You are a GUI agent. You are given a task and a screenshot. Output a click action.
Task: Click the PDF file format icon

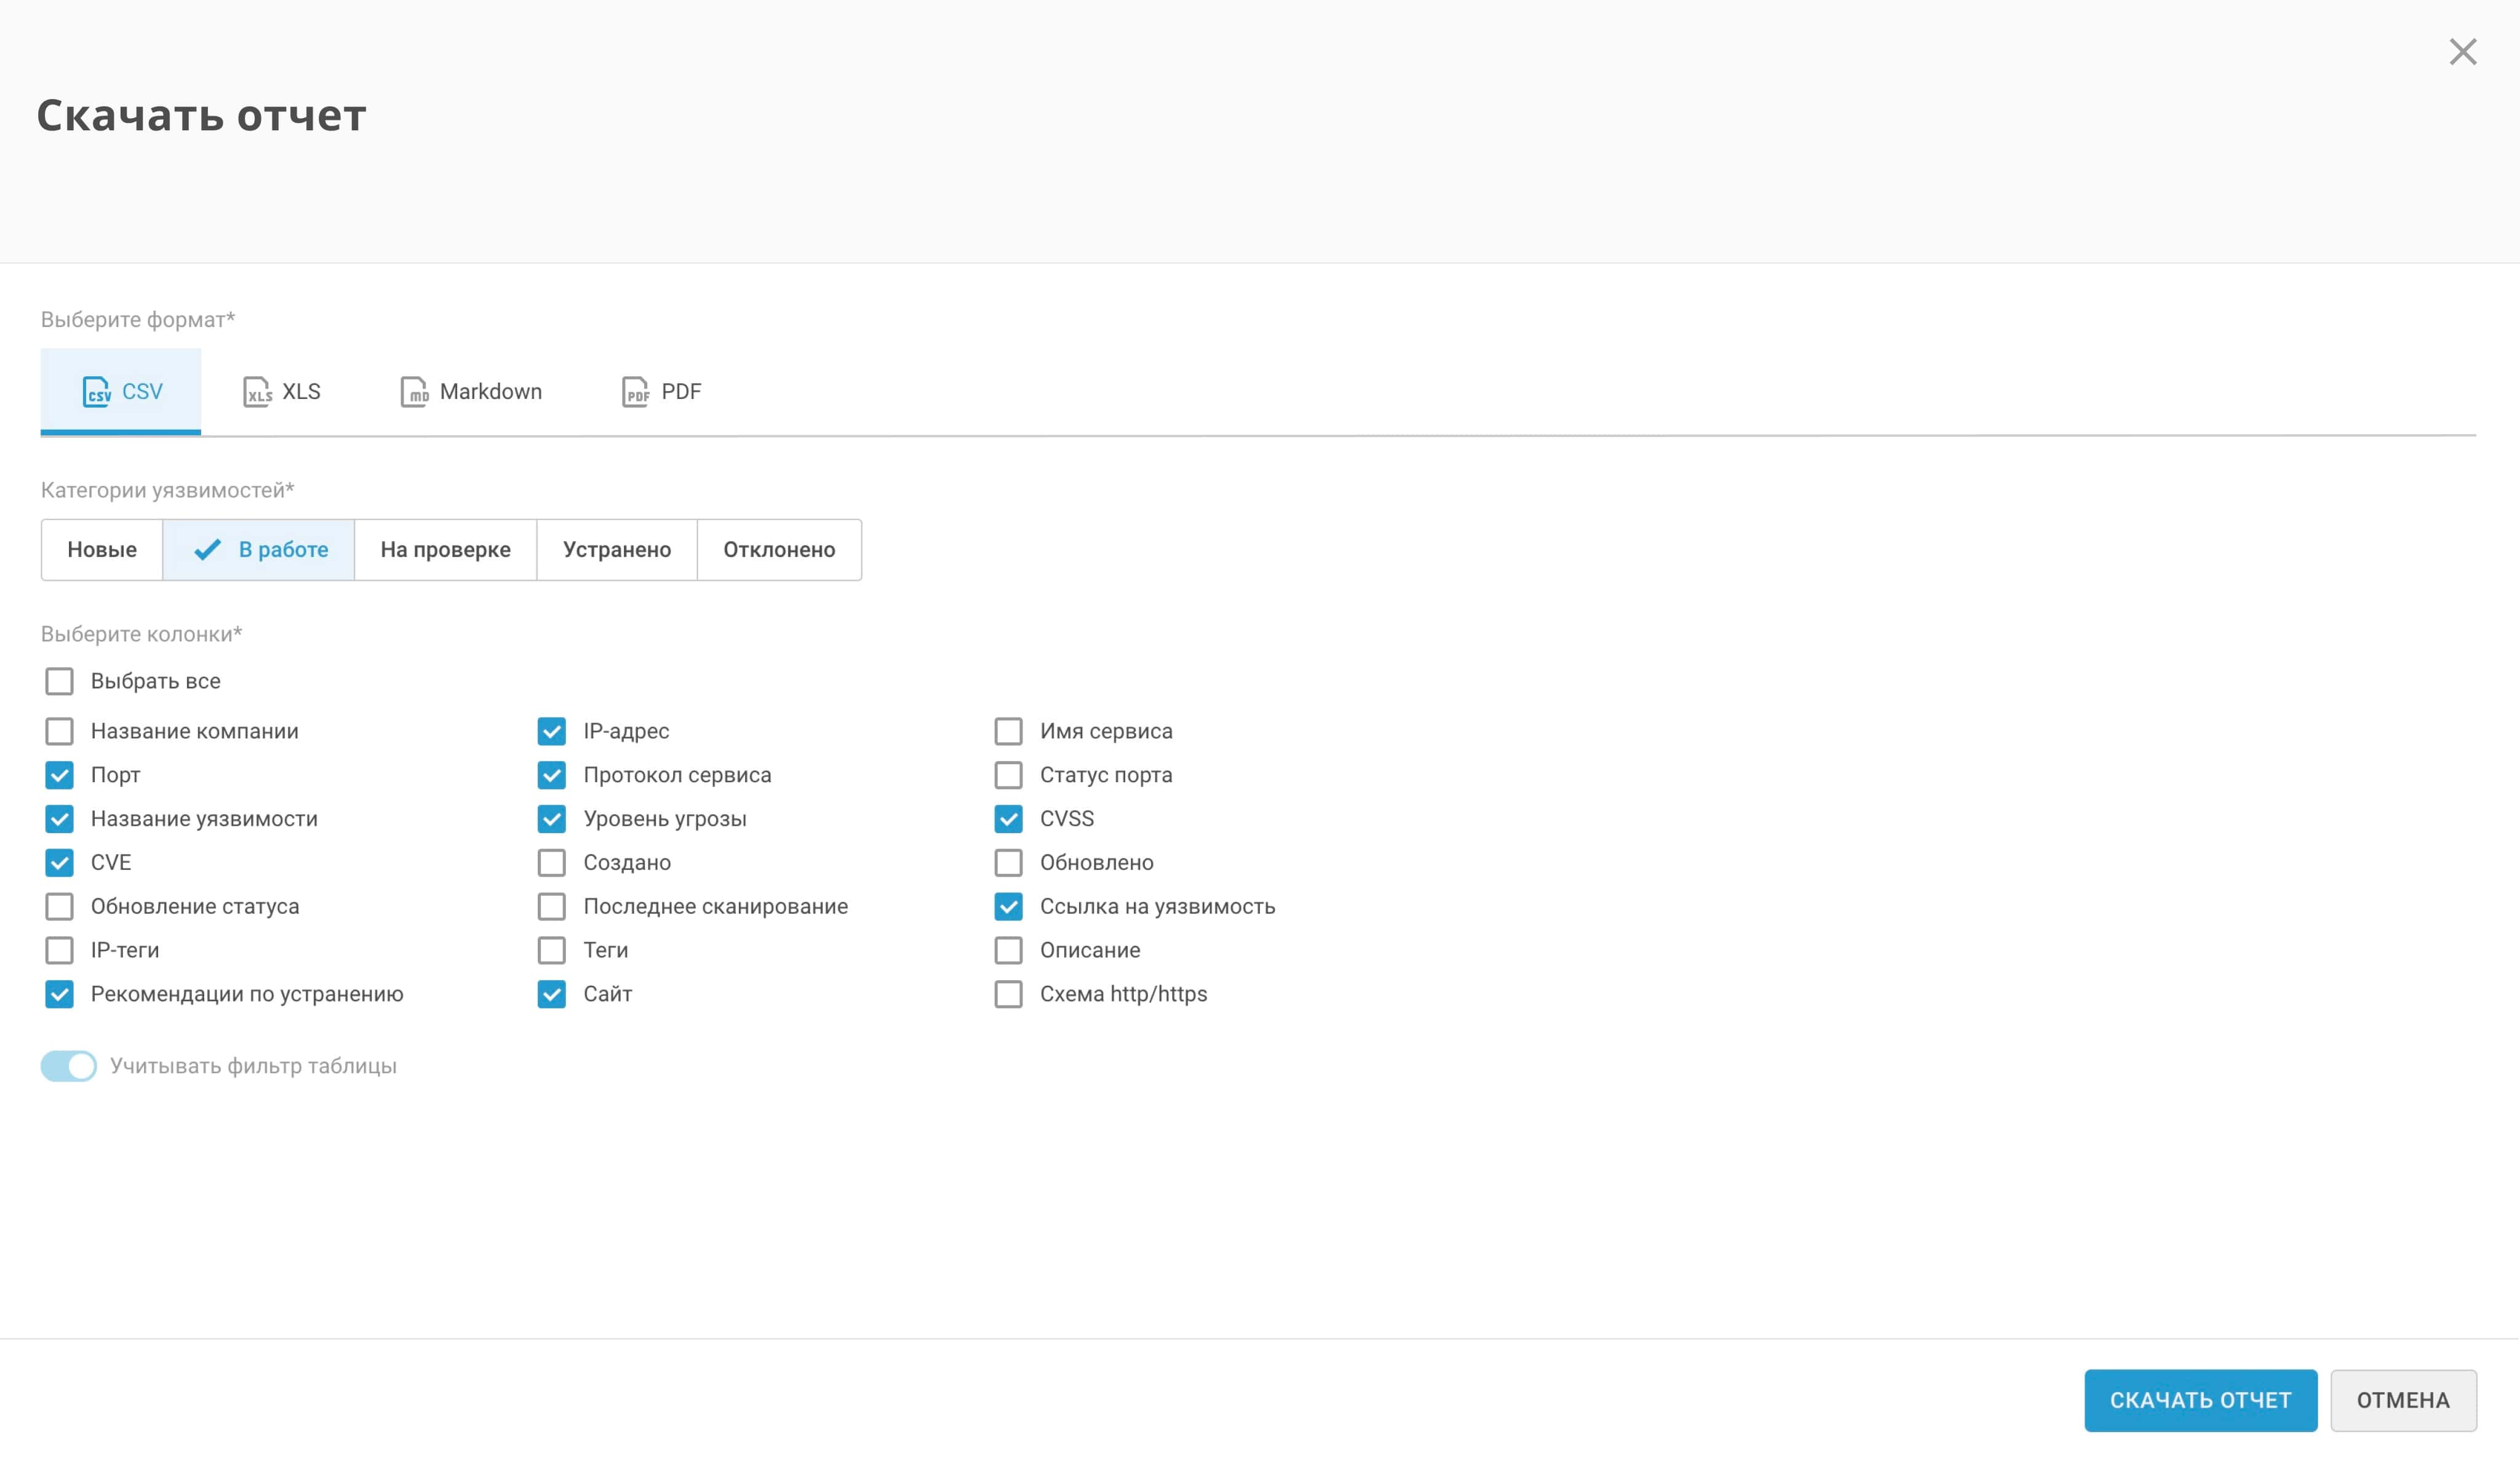coord(635,392)
